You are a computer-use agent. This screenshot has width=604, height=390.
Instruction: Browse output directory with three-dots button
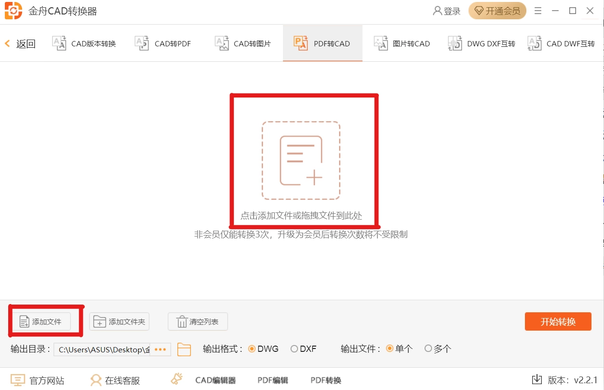pos(160,349)
